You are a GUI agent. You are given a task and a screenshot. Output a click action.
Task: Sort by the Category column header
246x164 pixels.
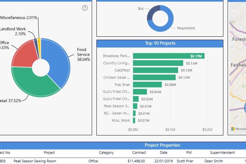106,153
